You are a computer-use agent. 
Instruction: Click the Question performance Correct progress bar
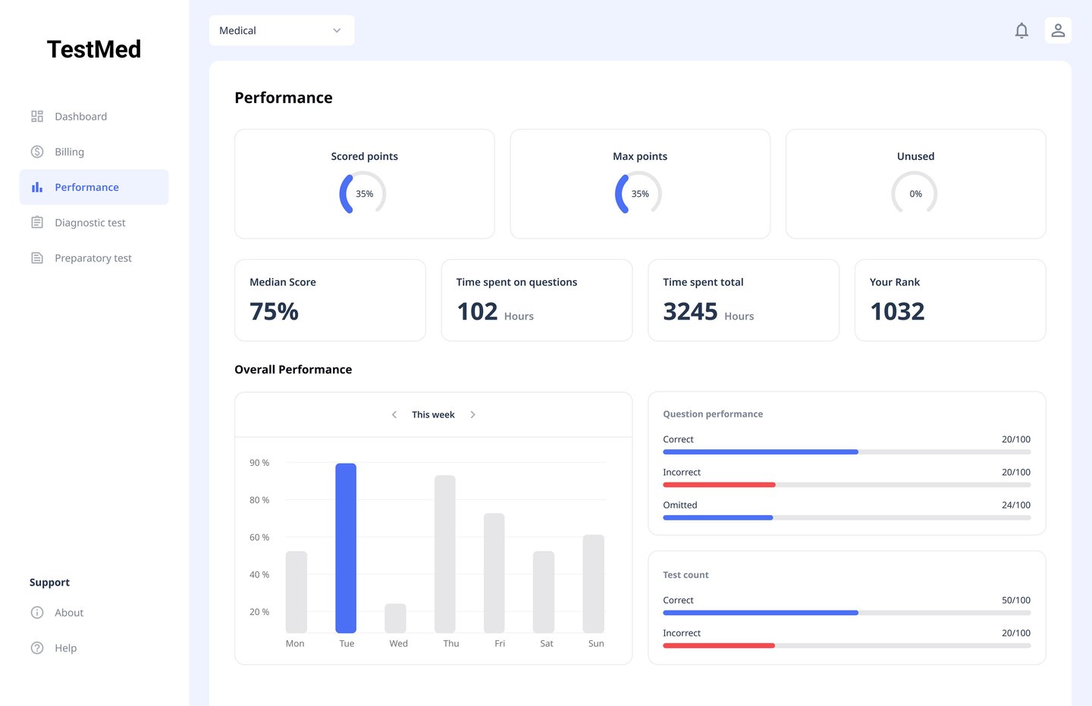coord(846,452)
